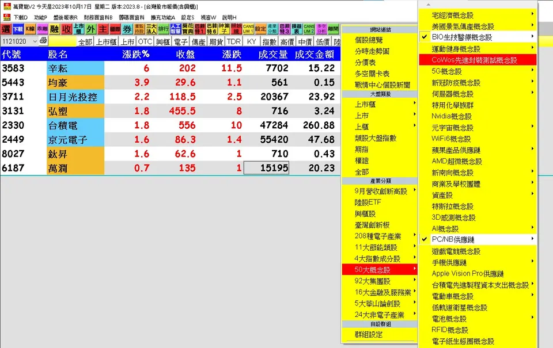The height and width of the screenshot is (348, 553).
Task: Click the red 收 toolbar icon
Action: click(x=66, y=29)
